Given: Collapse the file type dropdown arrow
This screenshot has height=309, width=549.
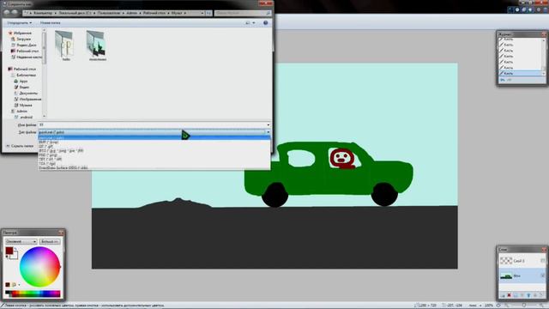Looking at the screenshot, I should 268,132.
